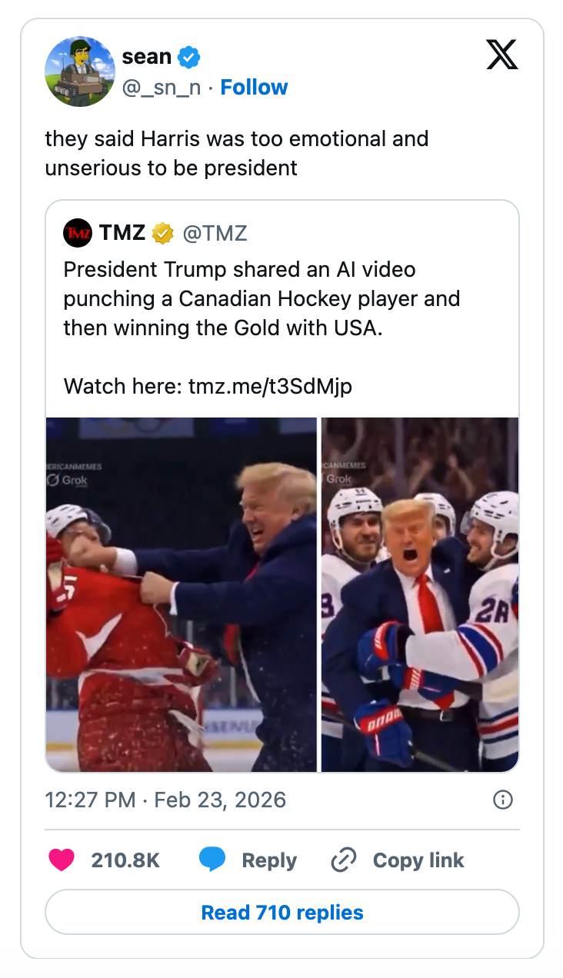The width and height of the screenshot is (563, 978).
Task: Click TMZ's gold verified badge
Action: [162, 233]
